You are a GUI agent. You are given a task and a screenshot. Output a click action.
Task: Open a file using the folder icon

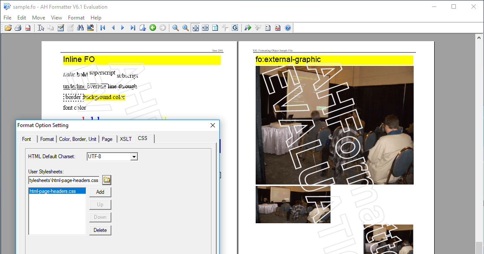8,27
